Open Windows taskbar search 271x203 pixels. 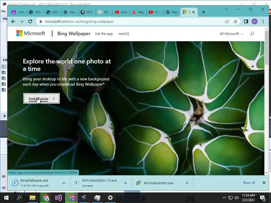point(19,197)
